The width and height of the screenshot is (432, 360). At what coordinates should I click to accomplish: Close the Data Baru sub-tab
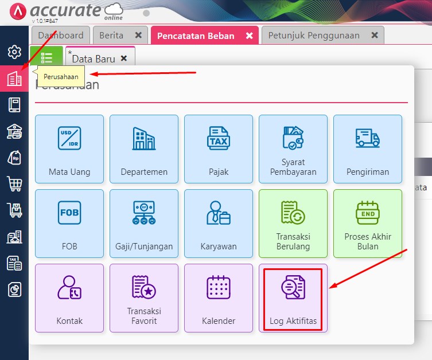pos(124,58)
